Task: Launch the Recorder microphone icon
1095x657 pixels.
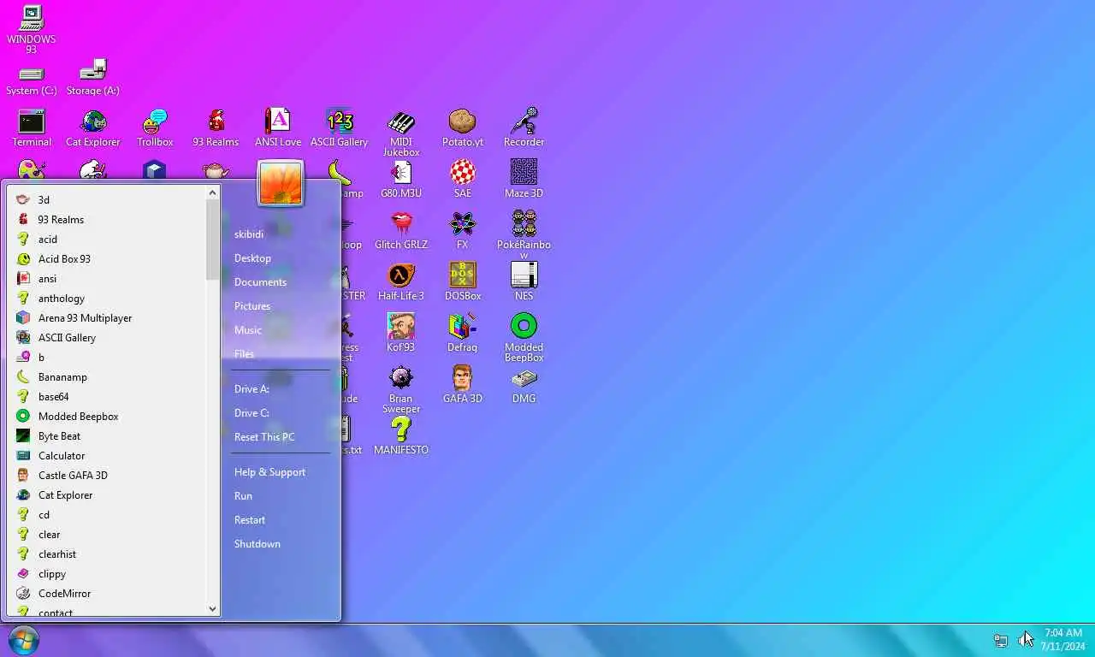Action: 524,127
